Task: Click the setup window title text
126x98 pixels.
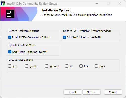Action: [x=32, y=4]
